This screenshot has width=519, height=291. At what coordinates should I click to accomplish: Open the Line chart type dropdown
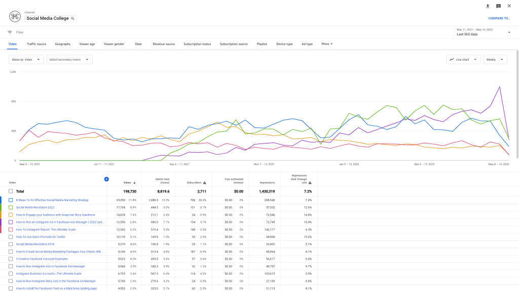pyautogui.click(x=463, y=60)
